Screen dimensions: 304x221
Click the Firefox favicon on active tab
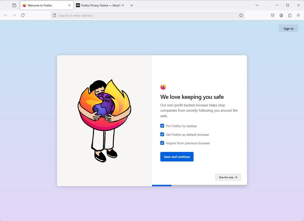24,5
